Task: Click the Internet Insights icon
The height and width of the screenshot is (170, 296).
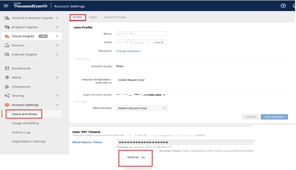Action: (x=7, y=54)
